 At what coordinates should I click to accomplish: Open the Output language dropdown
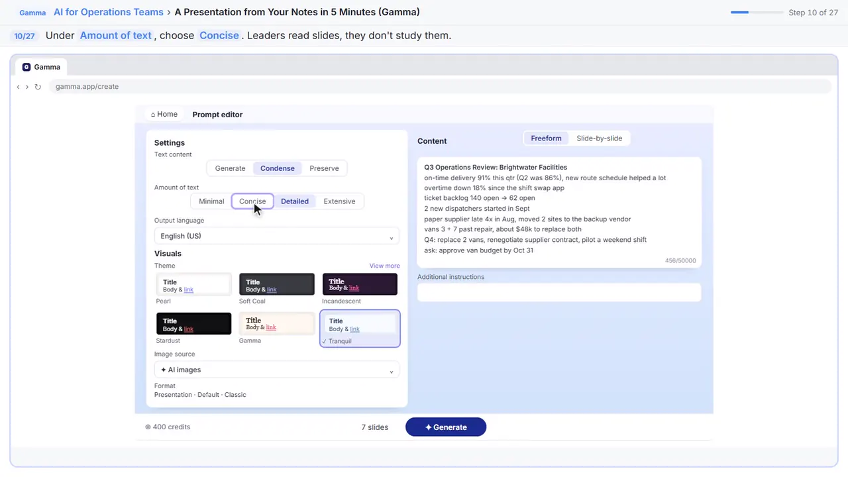pos(277,236)
